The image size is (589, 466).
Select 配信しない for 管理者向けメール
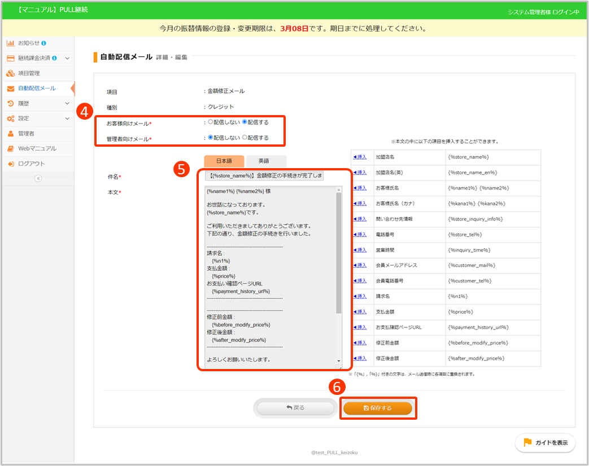pyautogui.click(x=211, y=138)
